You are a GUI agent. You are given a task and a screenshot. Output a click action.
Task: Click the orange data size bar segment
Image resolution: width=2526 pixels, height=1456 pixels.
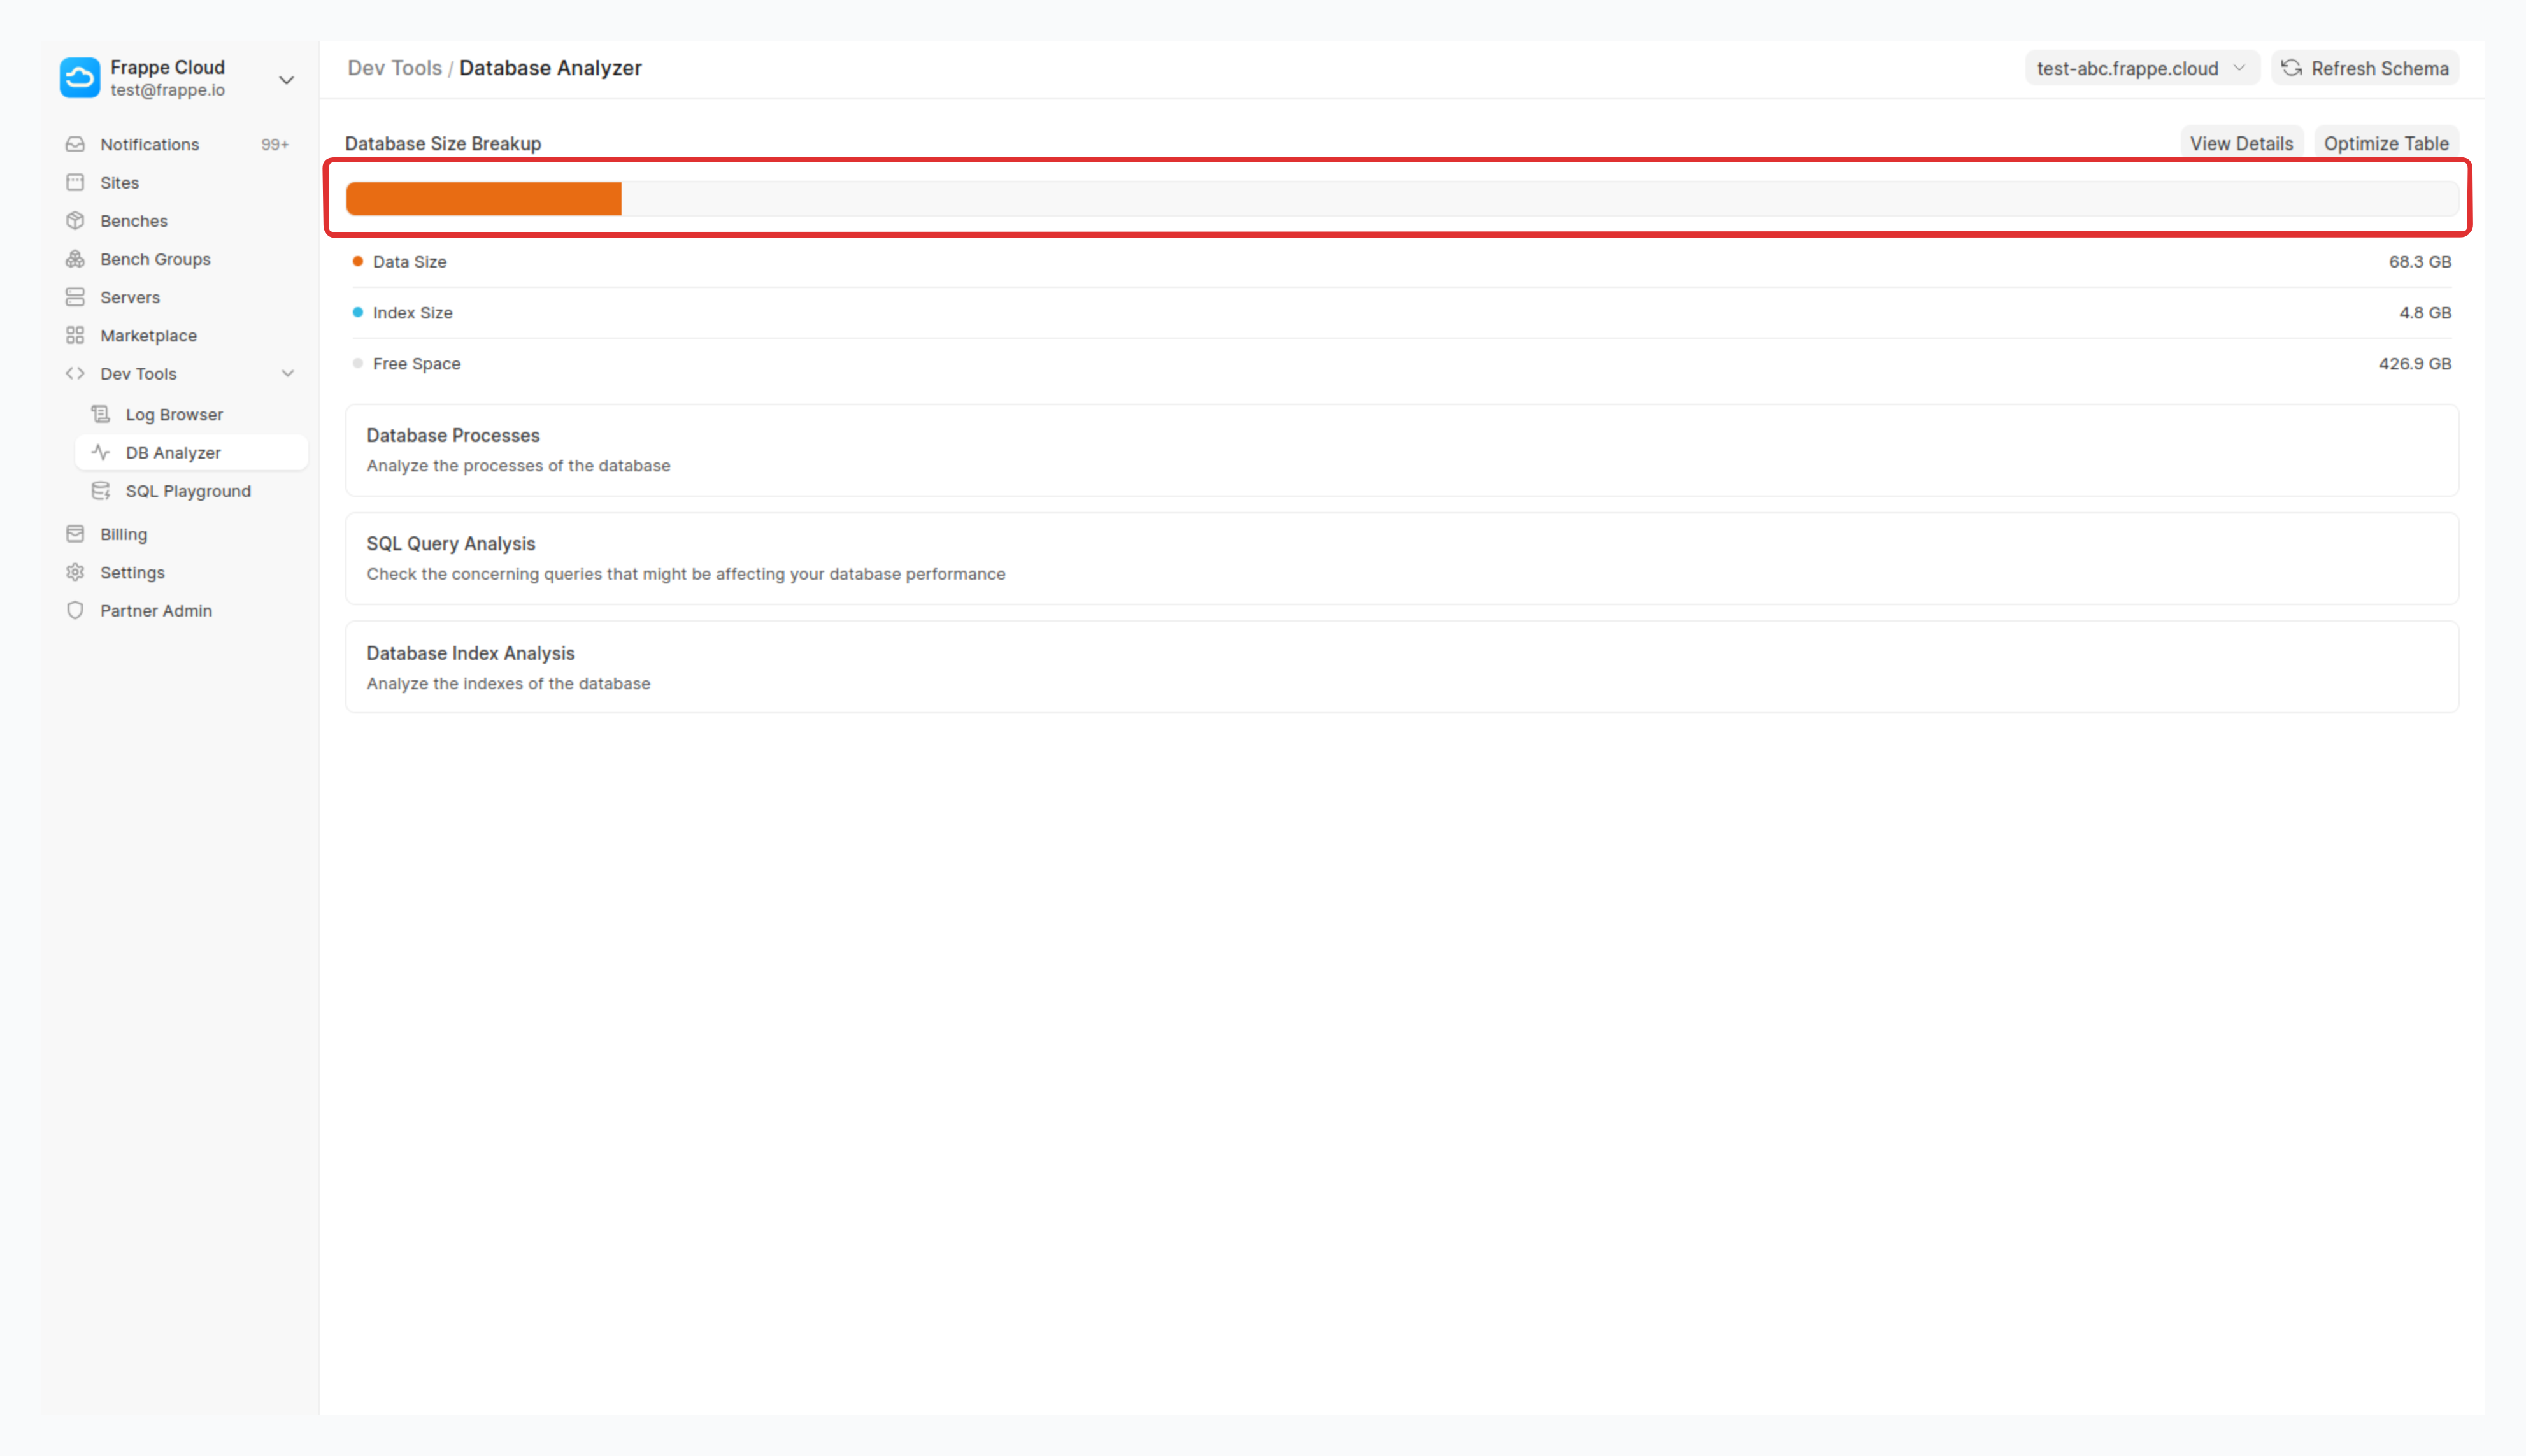[484, 198]
